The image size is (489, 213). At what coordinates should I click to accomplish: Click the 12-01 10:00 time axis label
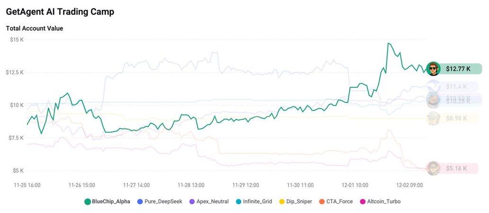coord(354,185)
